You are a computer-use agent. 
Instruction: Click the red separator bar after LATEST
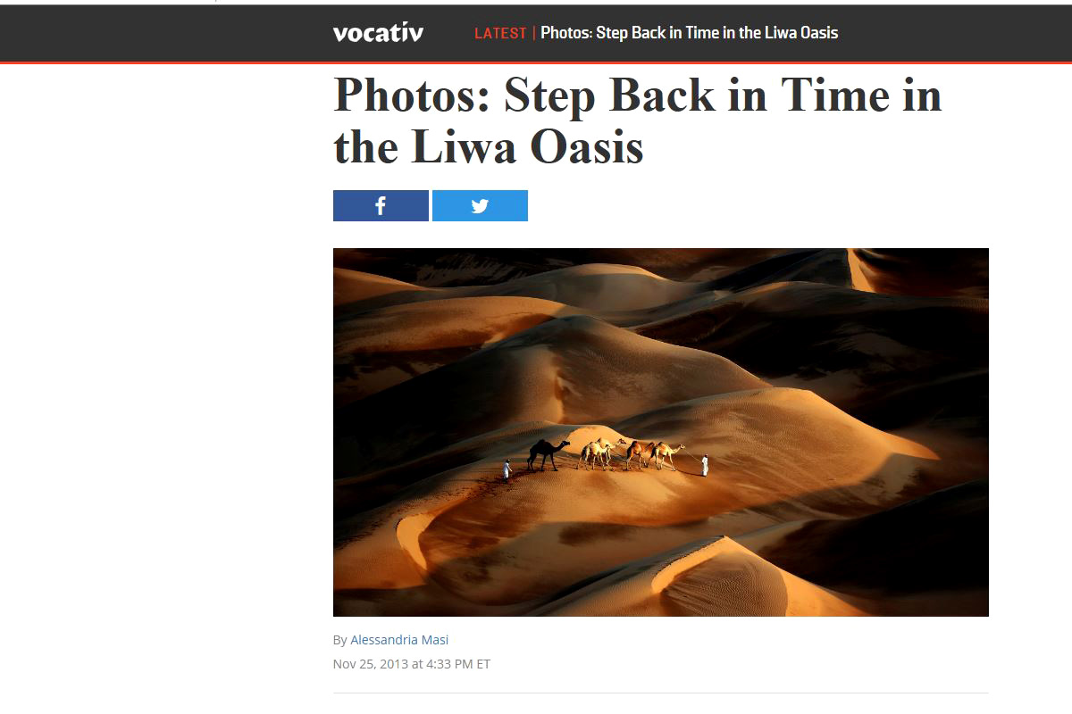point(533,33)
